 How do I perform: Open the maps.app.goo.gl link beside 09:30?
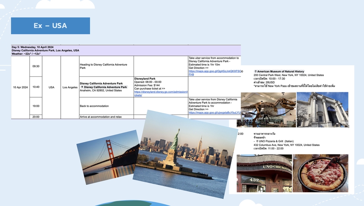point(216,73)
